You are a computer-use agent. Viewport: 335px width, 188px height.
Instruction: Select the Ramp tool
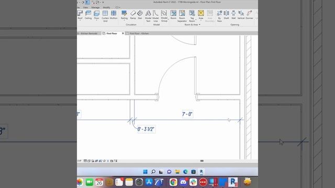pyautogui.click(x=133, y=15)
